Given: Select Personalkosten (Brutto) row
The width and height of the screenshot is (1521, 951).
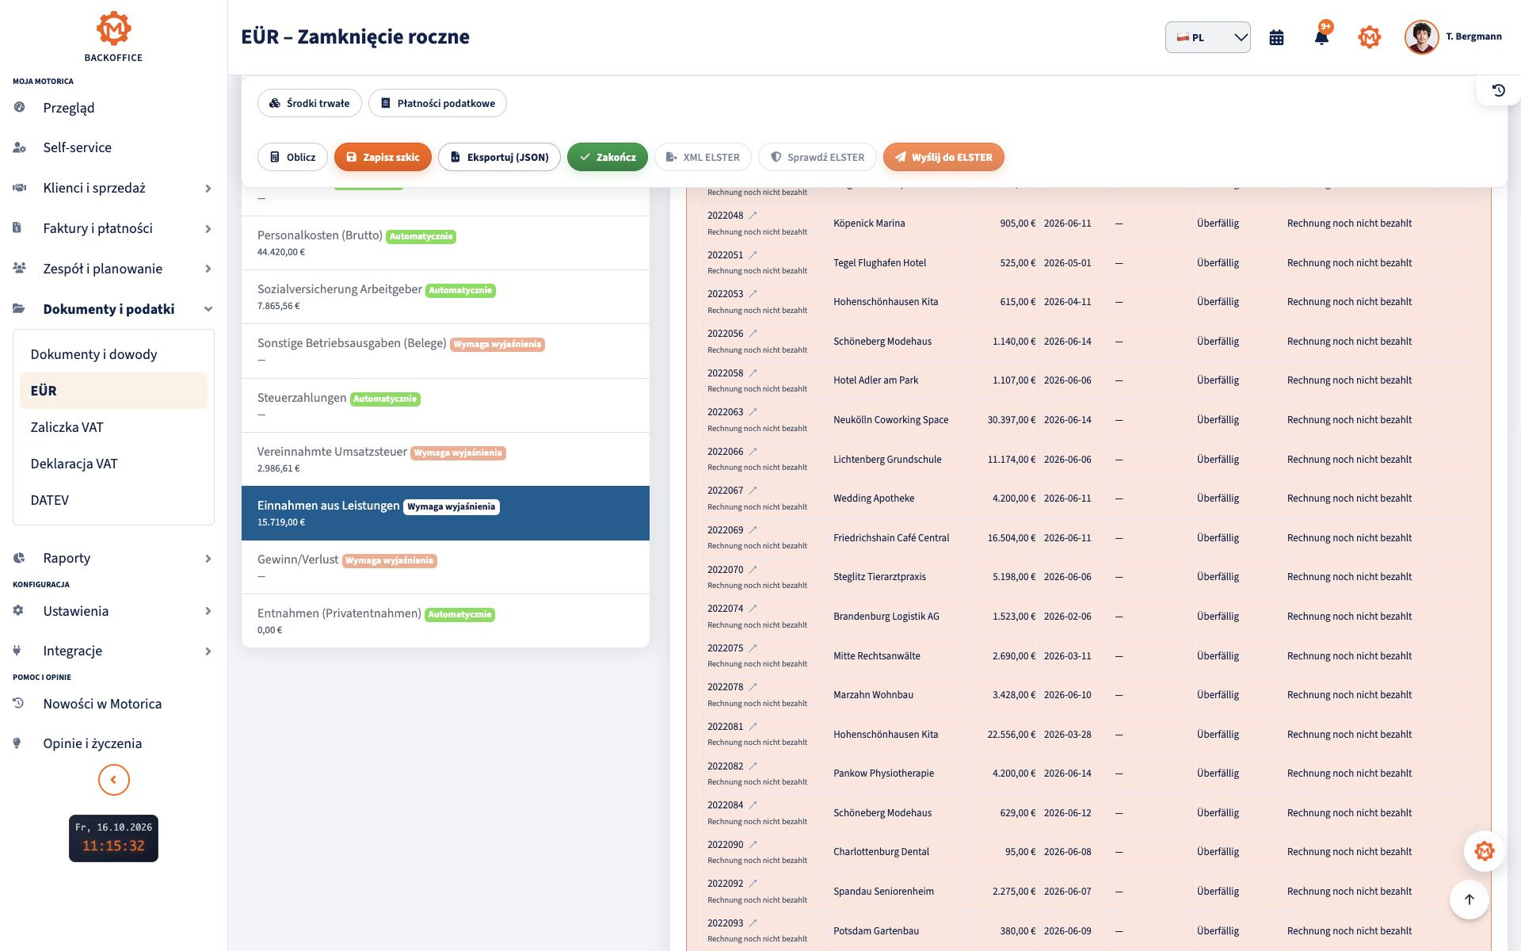Looking at the screenshot, I should pos(445,243).
